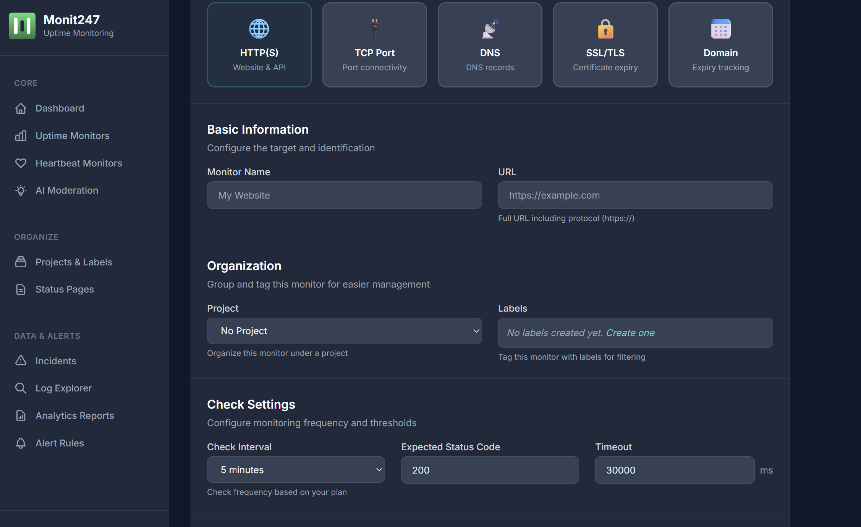Open Status Pages

[64, 289]
